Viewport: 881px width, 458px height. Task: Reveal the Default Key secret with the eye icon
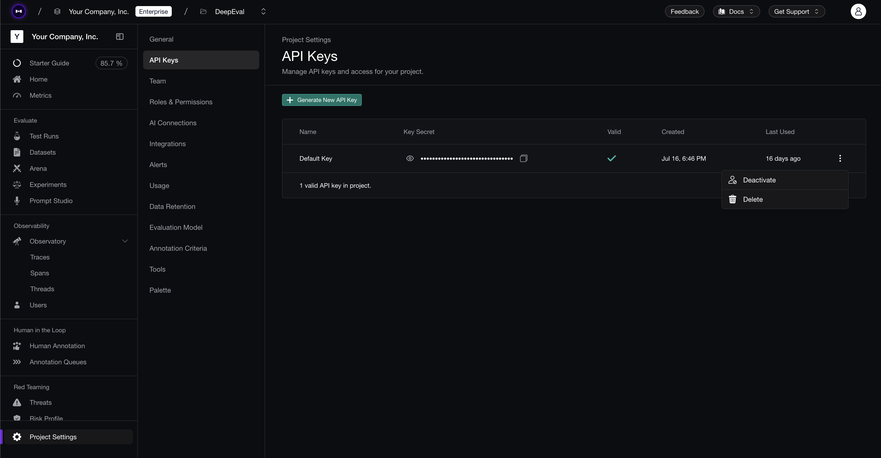(410, 159)
